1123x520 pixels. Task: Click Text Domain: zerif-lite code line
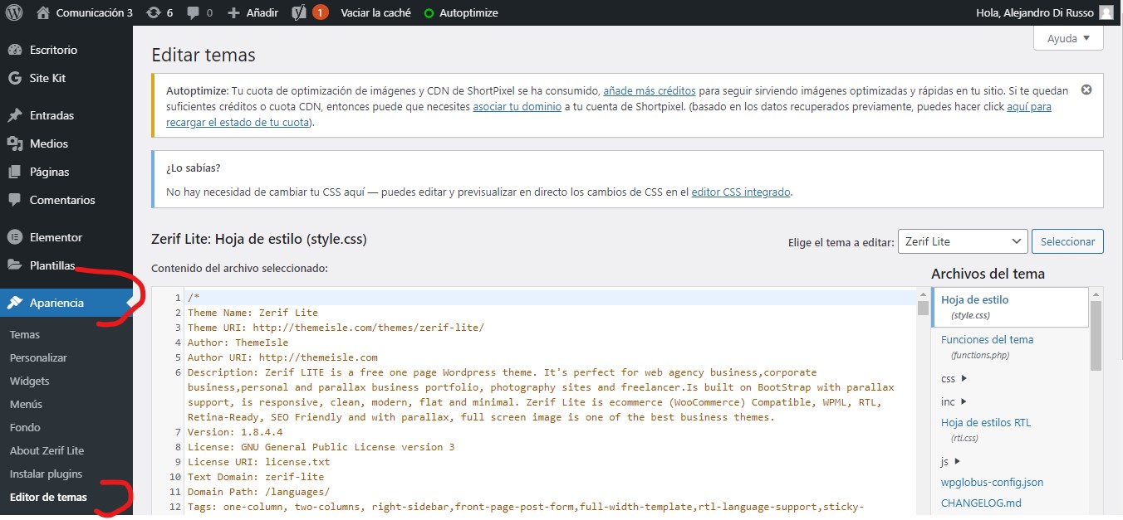[x=256, y=477]
